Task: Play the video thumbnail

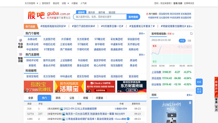Action: pos(172,115)
